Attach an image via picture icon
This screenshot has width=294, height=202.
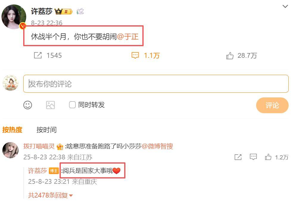50,105
